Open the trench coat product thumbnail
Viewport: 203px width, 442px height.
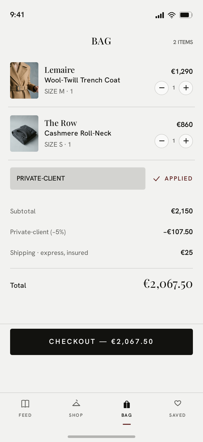click(x=24, y=80)
